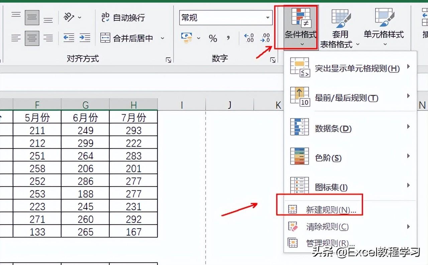Select column G header
The height and width of the screenshot is (265, 428).
pos(85,104)
